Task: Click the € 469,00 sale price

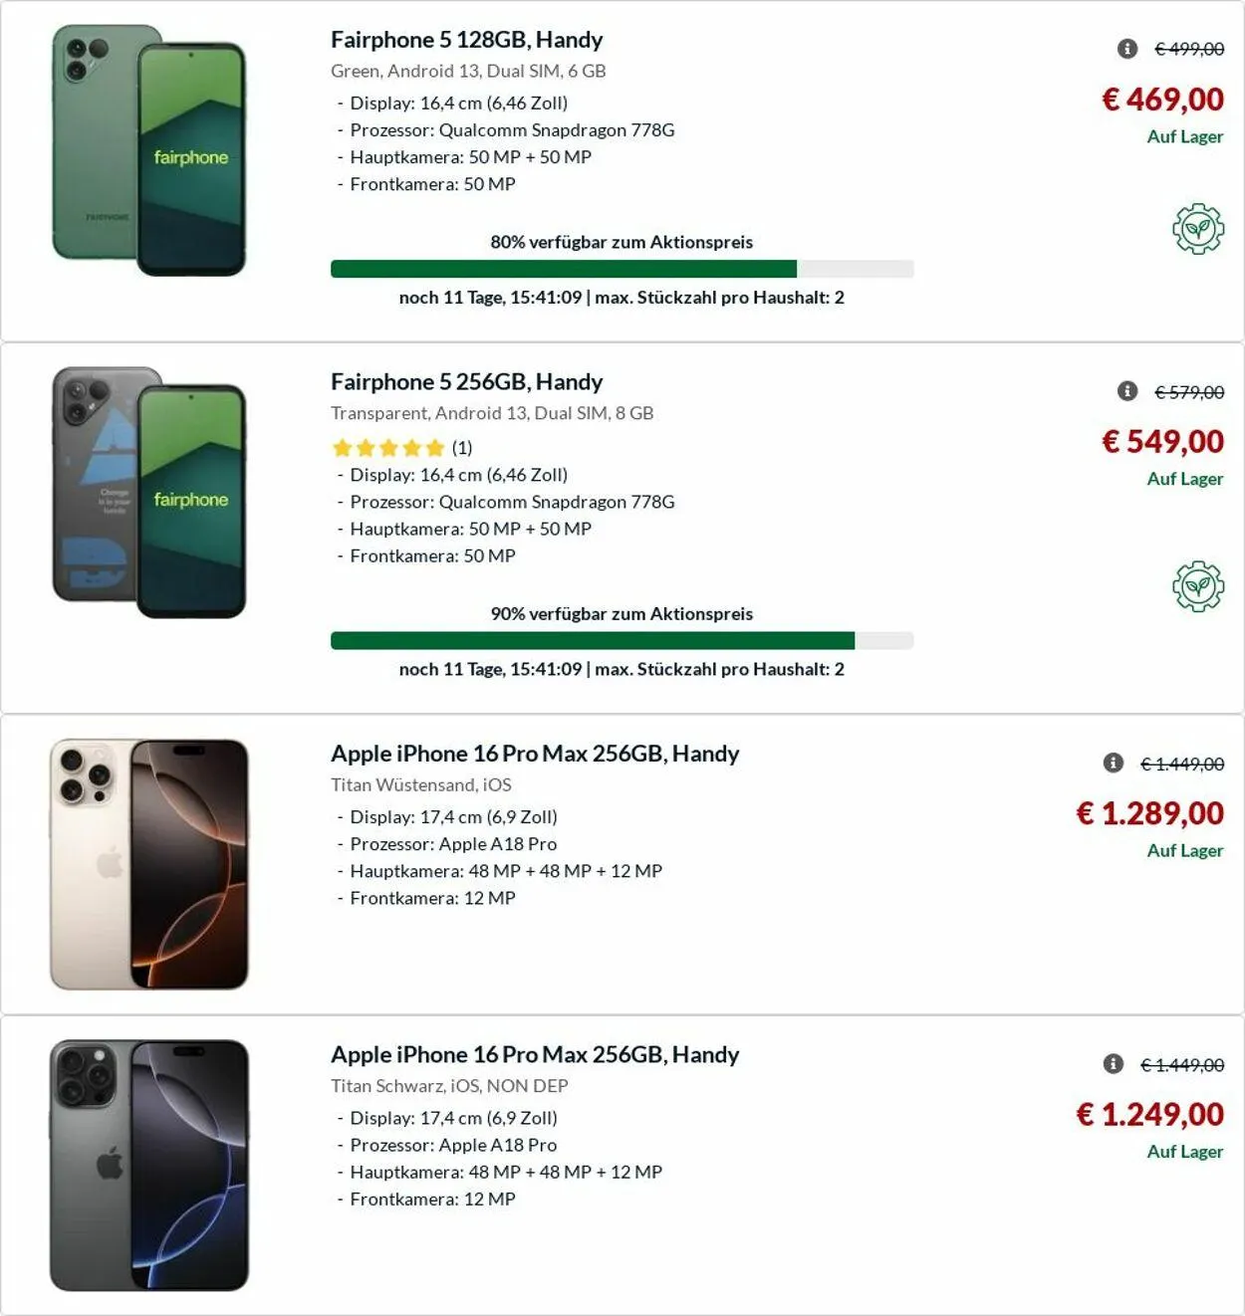Action: coord(1162,100)
